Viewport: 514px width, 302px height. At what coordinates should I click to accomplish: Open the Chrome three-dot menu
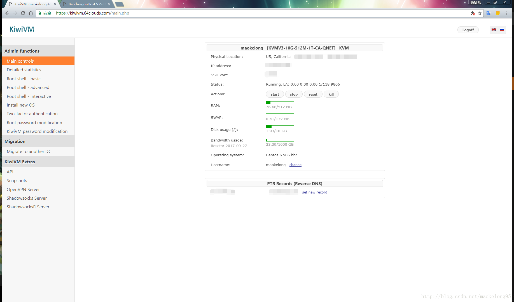(507, 13)
